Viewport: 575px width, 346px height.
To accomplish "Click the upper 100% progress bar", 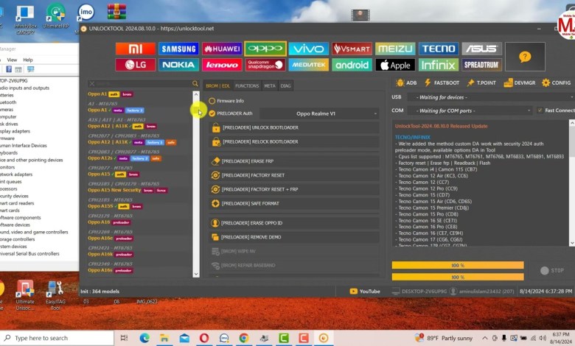I will [x=458, y=265].
